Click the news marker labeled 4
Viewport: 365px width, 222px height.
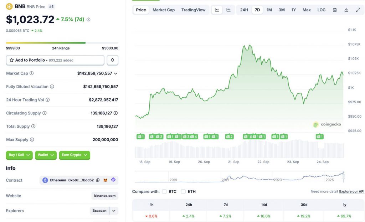click(x=194, y=136)
